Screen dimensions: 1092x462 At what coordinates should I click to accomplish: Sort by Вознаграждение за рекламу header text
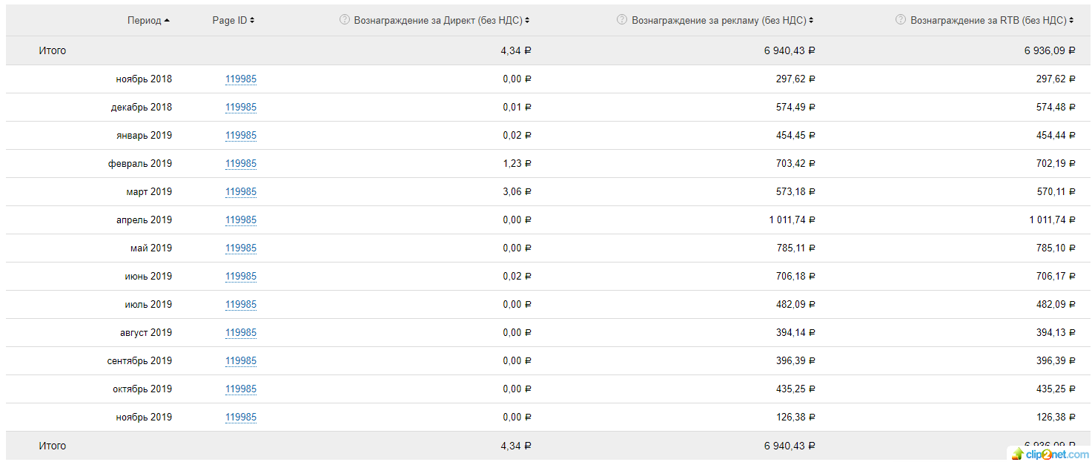719,21
